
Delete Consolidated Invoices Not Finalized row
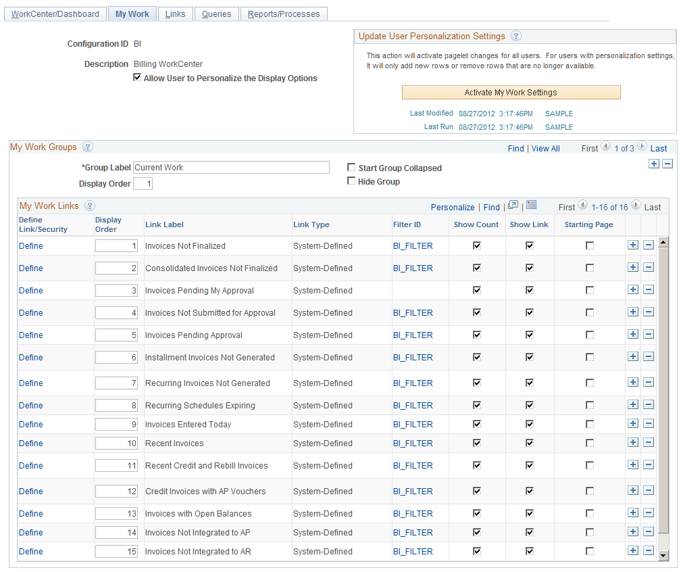[649, 267]
